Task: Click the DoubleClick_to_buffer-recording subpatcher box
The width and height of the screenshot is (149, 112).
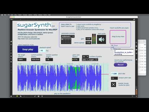Action: coord(124,53)
